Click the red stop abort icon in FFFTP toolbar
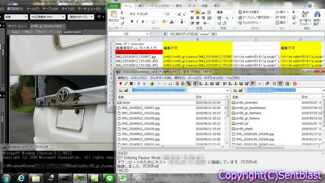The height and width of the screenshot is (183, 325). pyautogui.click(x=295, y=83)
